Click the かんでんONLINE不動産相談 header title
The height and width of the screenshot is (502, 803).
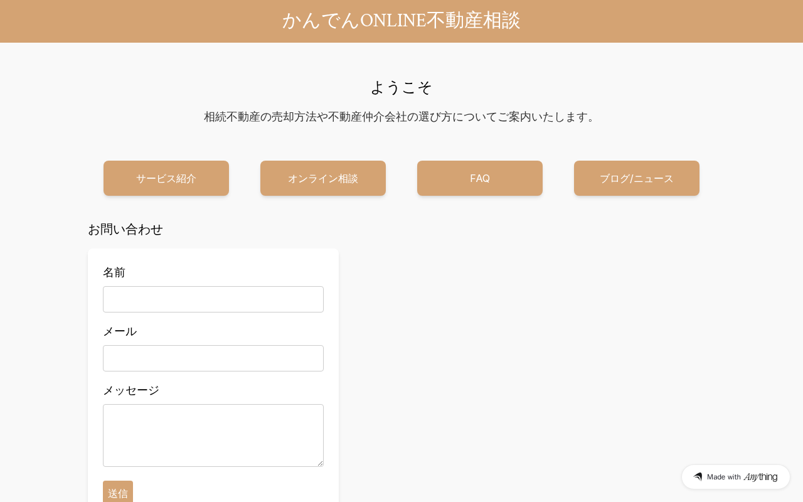pyautogui.click(x=401, y=21)
